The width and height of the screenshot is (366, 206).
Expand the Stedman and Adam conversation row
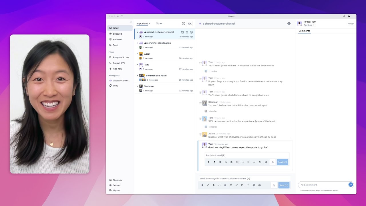[137, 76]
